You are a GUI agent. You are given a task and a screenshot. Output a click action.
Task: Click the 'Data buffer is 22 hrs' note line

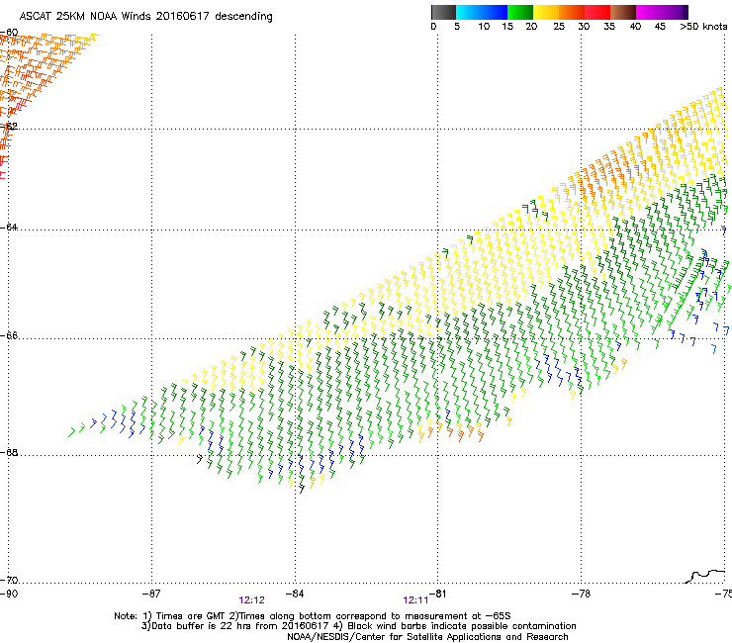pyautogui.click(x=358, y=626)
